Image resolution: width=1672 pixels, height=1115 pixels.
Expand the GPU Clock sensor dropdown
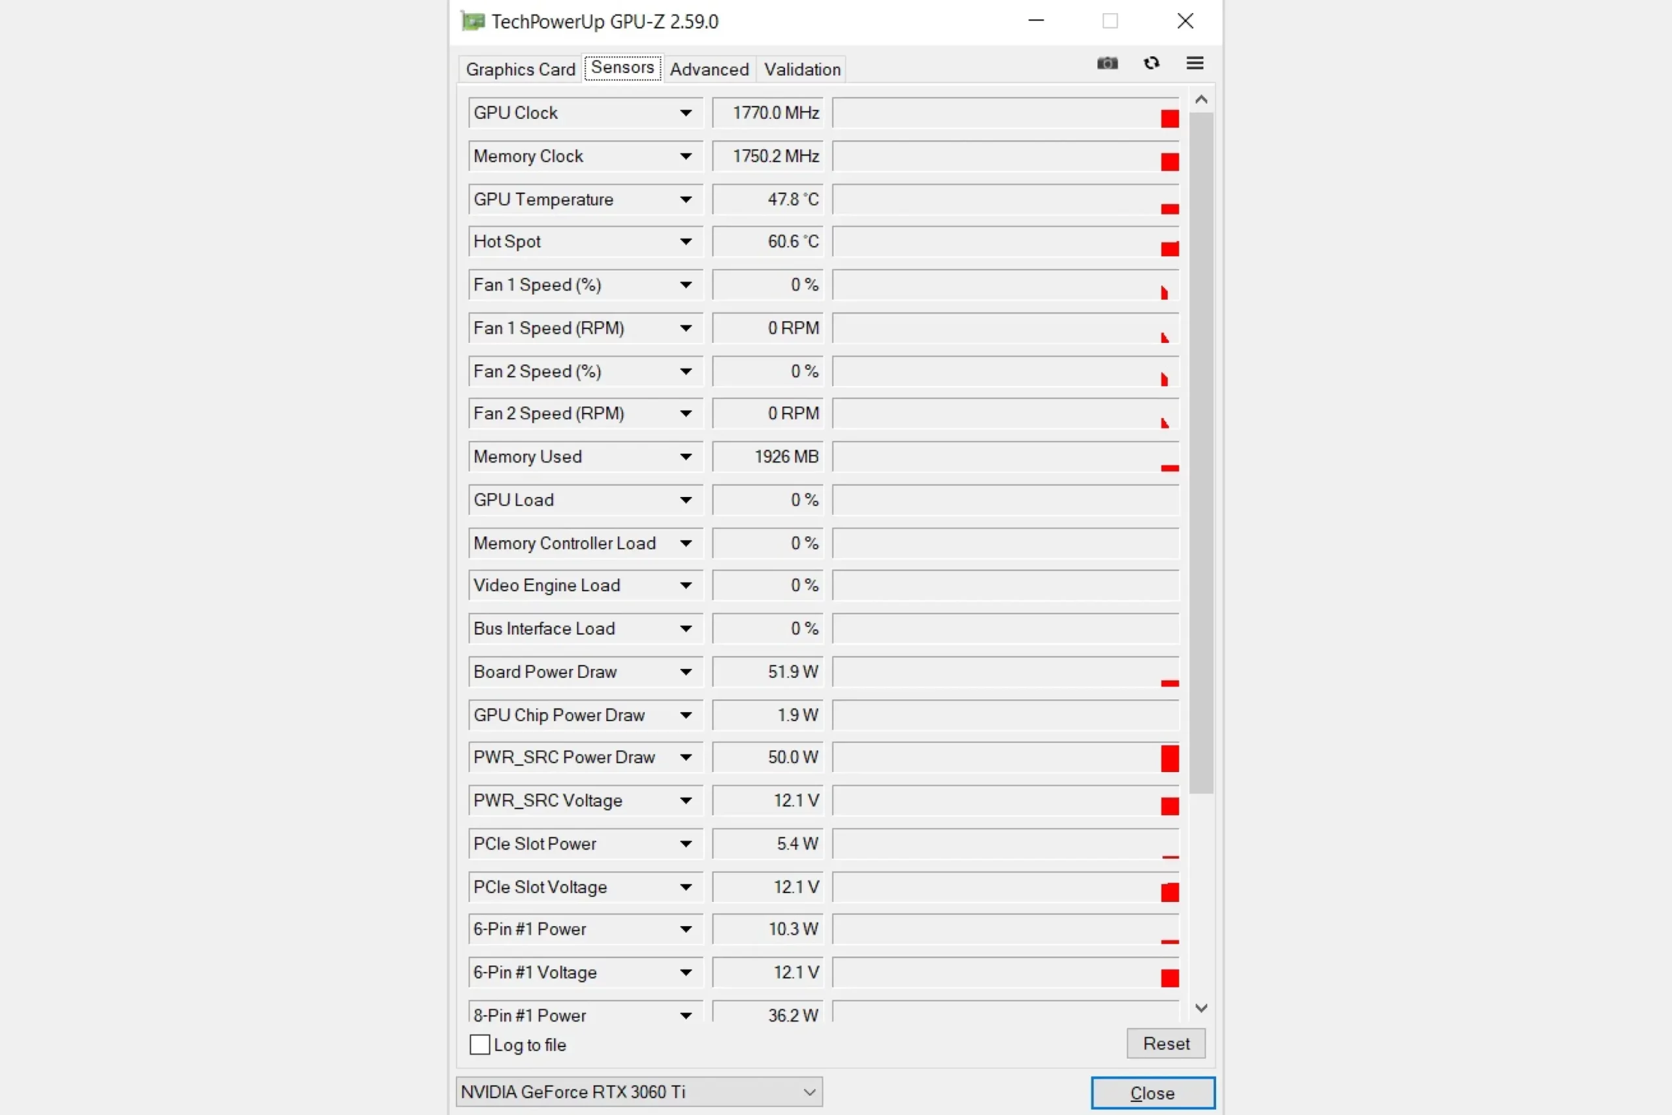click(685, 113)
